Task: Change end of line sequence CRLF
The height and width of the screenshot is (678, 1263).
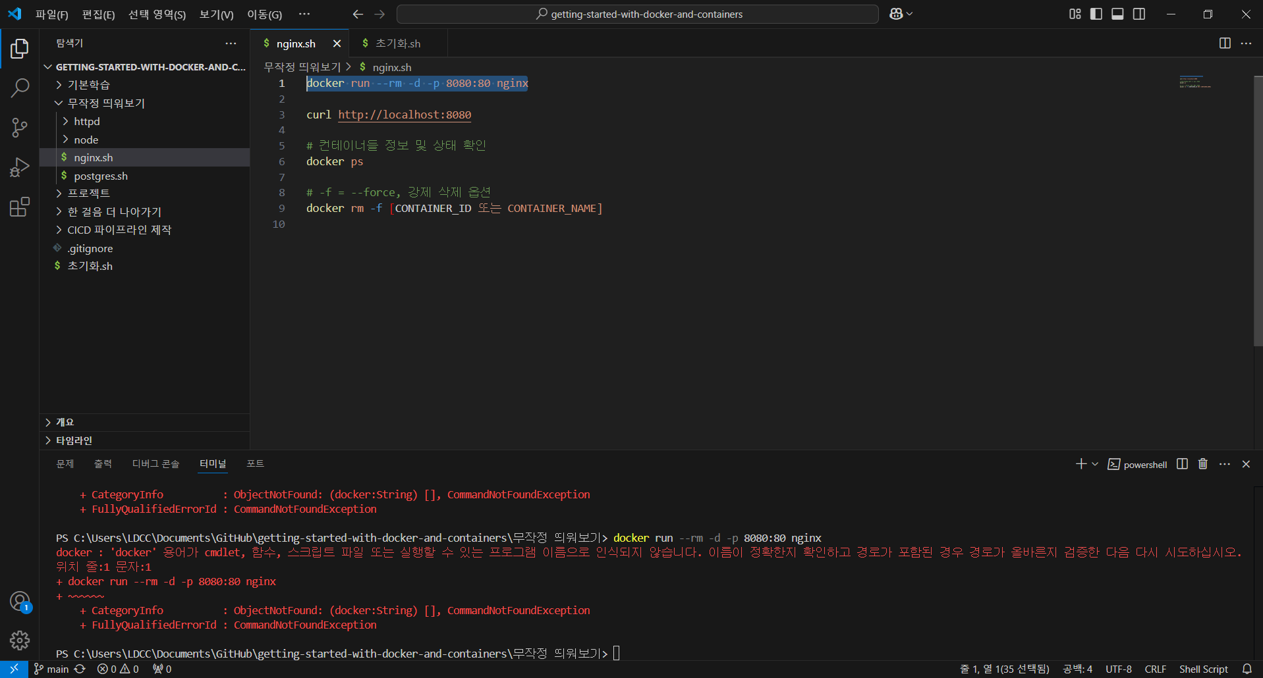Action: click(1155, 669)
